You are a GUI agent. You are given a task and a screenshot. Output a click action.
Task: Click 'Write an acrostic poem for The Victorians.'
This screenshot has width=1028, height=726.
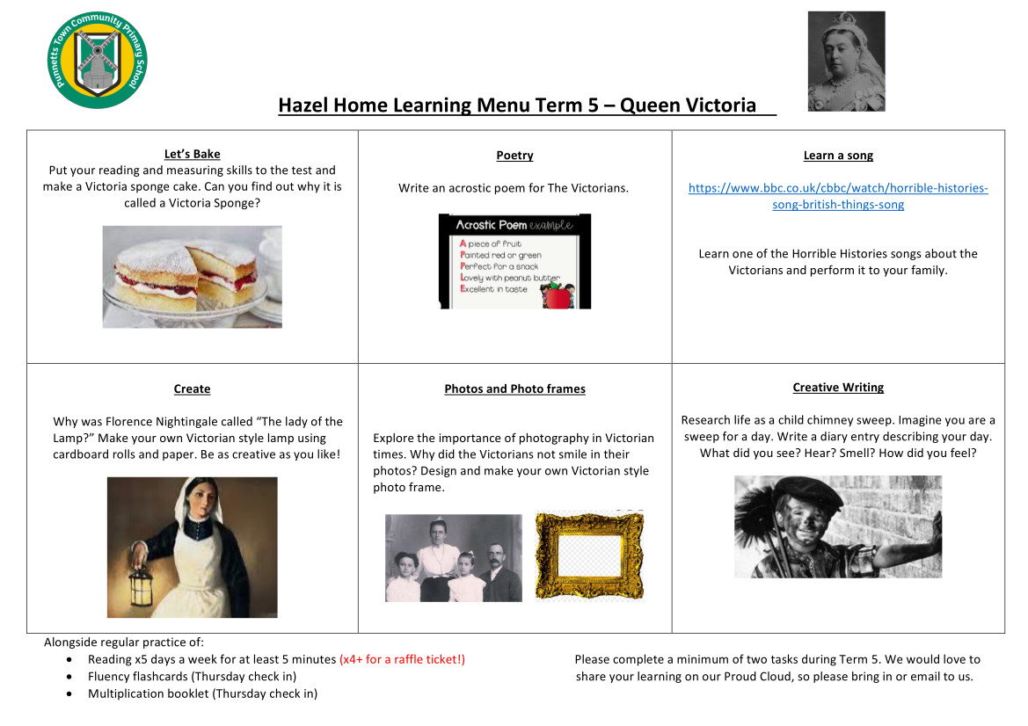514,188
